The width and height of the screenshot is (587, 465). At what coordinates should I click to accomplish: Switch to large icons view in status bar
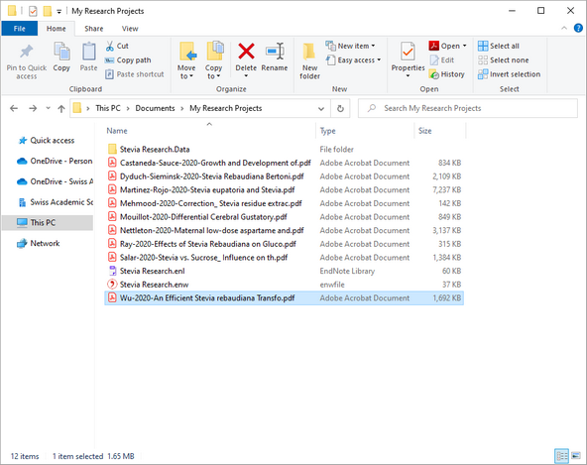[x=576, y=456]
